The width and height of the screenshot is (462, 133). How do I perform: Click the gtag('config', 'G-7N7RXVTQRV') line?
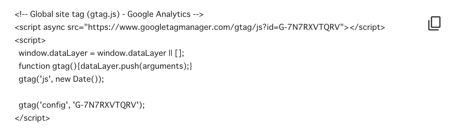tap(82, 105)
